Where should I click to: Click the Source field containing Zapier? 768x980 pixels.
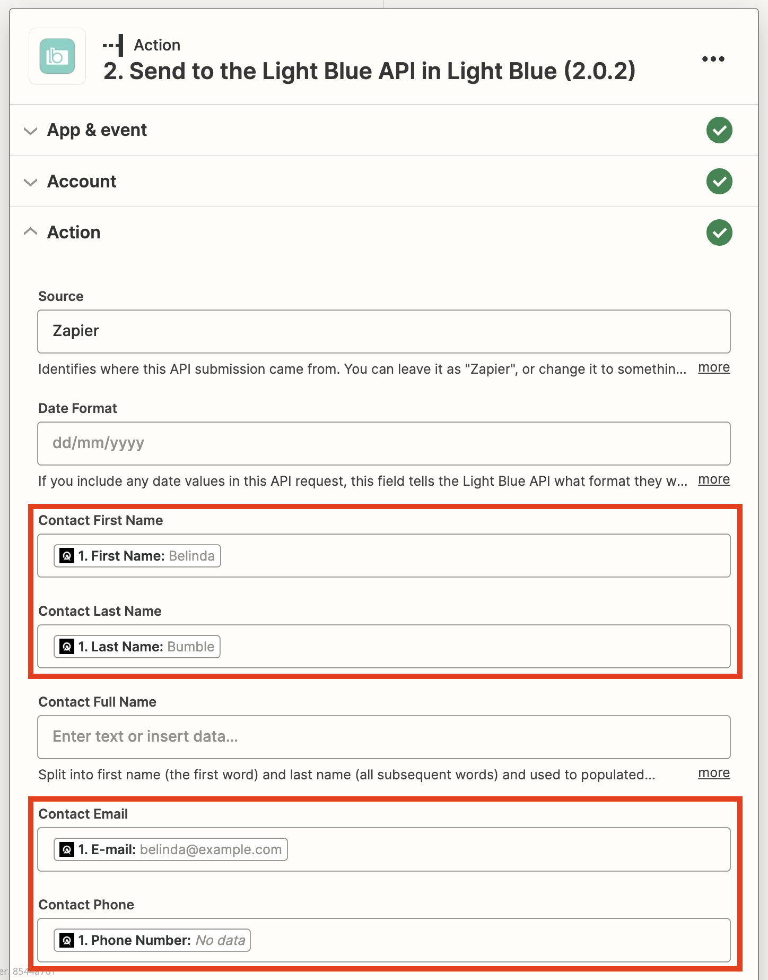point(383,331)
